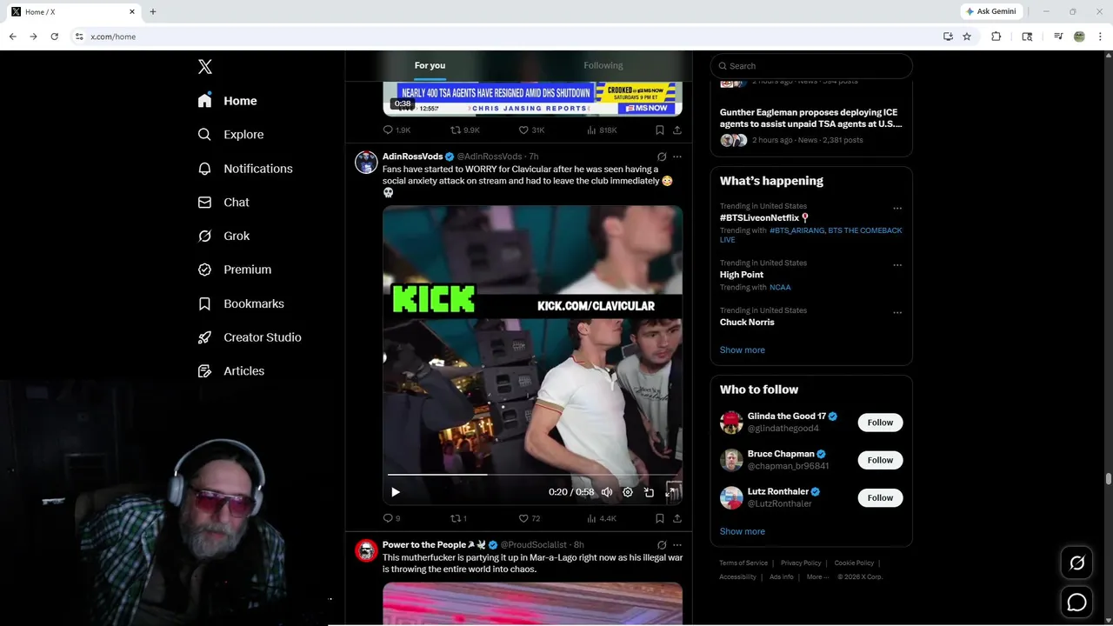Follow Glinda the Good 17
The height and width of the screenshot is (626, 1113).
coord(880,423)
